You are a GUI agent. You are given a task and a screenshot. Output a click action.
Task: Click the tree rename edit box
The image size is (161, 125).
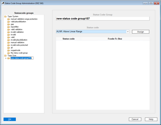(22, 58)
